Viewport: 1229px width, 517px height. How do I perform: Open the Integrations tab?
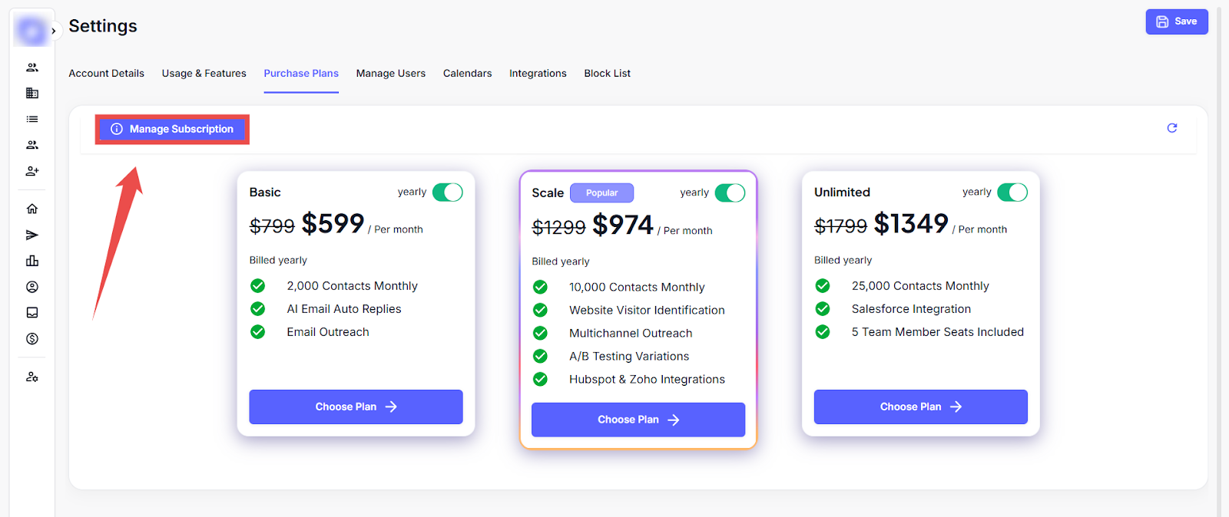(x=538, y=74)
